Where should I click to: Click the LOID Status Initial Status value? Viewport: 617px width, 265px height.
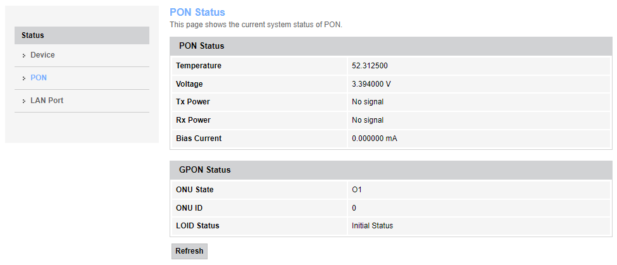coord(372,226)
